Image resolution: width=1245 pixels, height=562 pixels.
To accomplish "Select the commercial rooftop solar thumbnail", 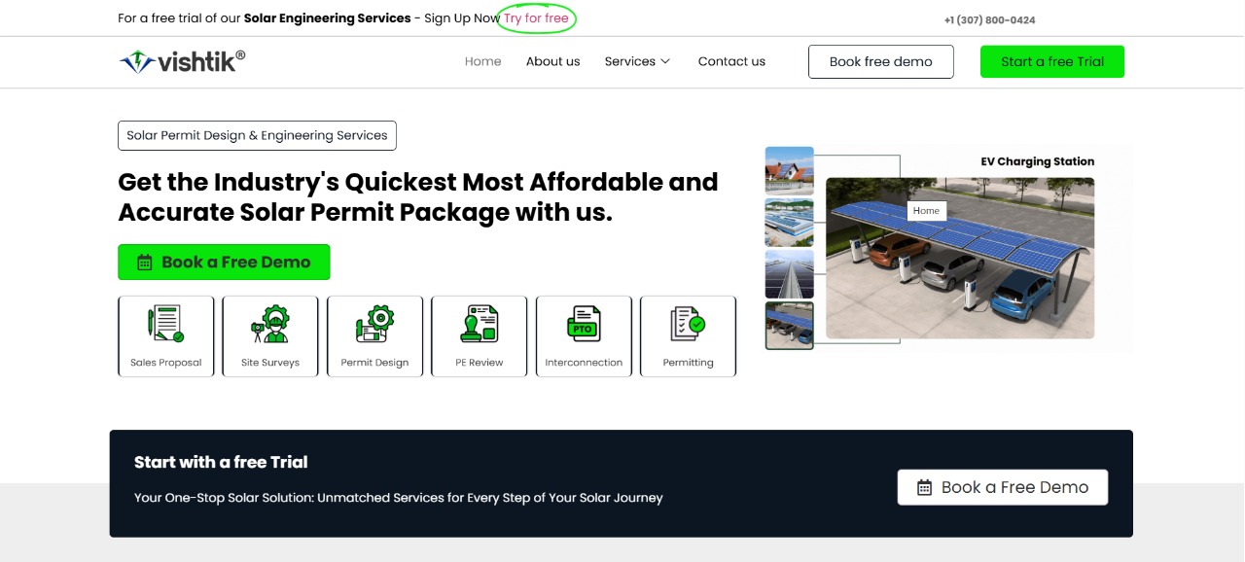I will (790, 223).
